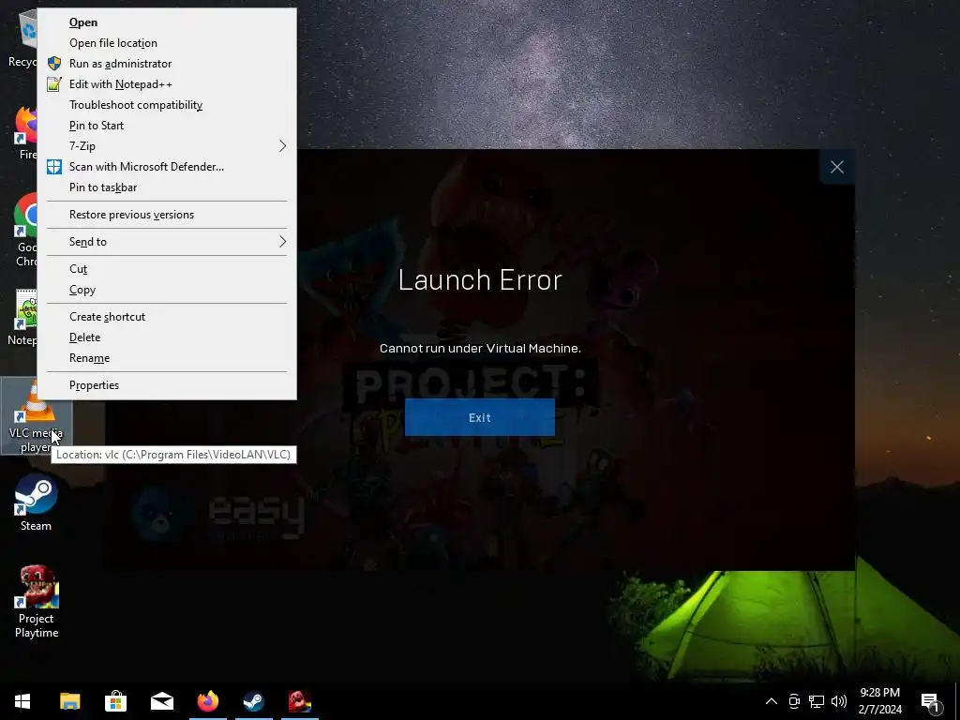Open the clock showing 9:28 PM
960x720 pixels.
click(879, 701)
